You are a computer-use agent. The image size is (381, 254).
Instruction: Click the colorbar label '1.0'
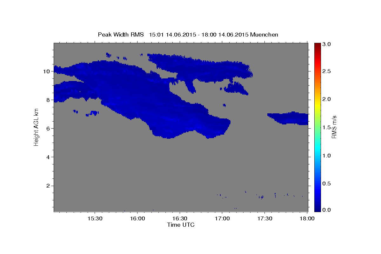pos(327,156)
